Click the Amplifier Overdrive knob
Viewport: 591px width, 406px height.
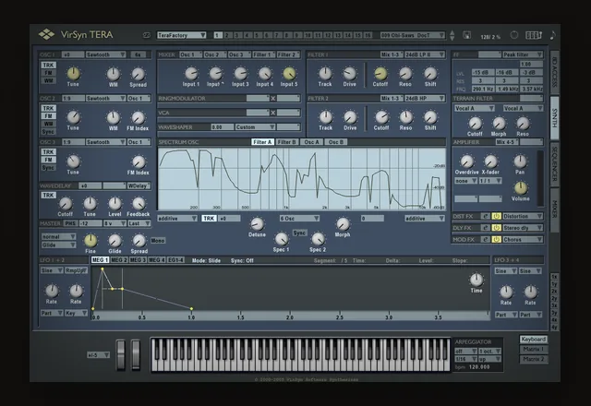466,161
